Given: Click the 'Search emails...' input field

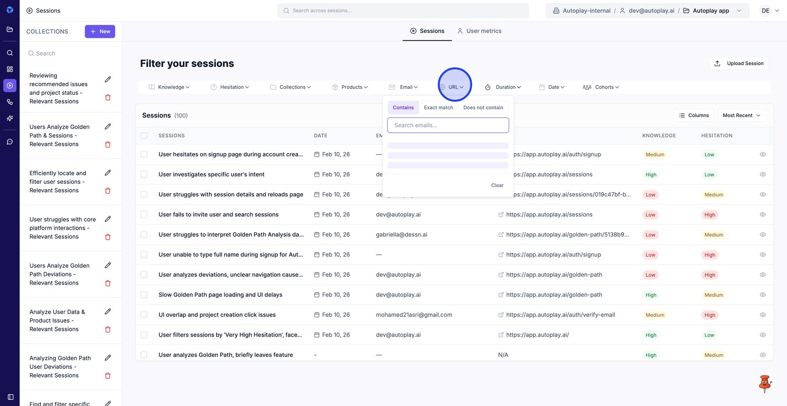Looking at the screenshot, I should click(x=448, y=125).
